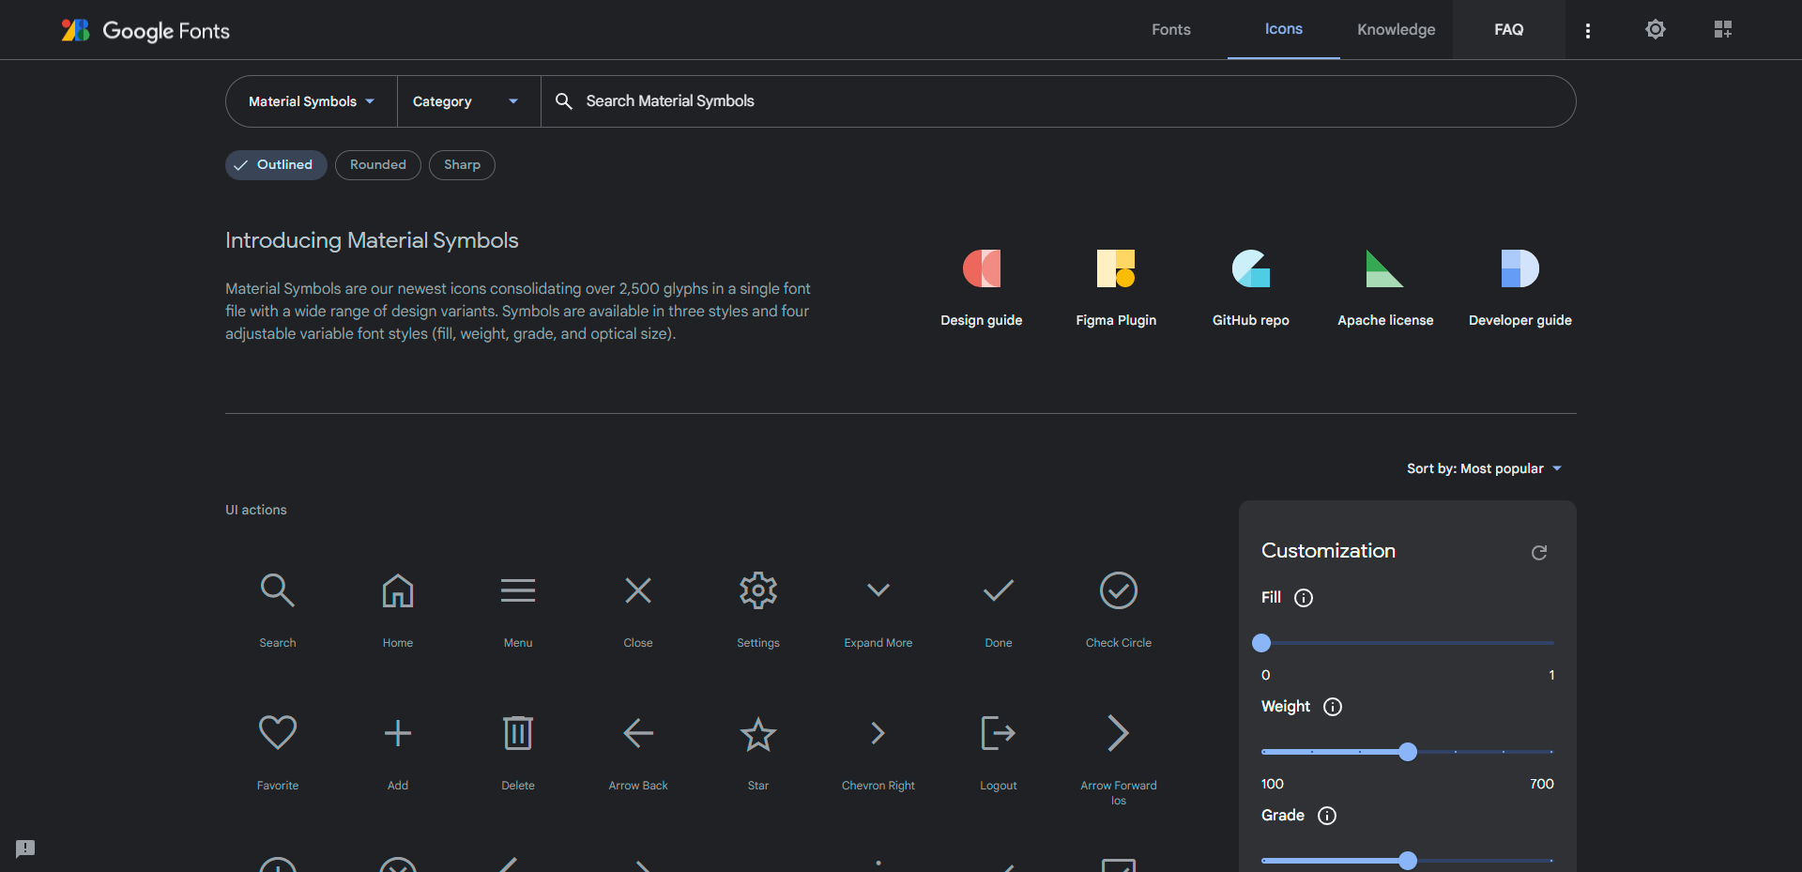1802x872 pixels.
Task: Click the Fill slider handle
Action: [x=1261, y=643]
